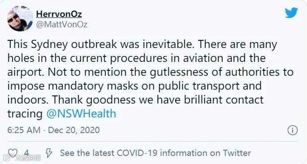
Task: Open the 6:25 AM timestamp link
Action: [24, 130]
